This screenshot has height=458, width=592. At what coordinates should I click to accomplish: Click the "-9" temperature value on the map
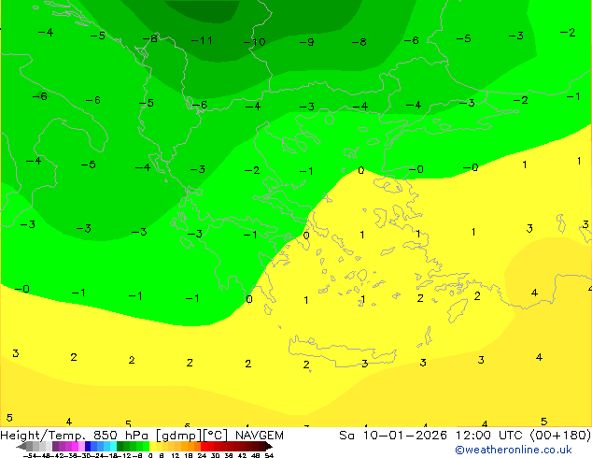pos(306,42)
